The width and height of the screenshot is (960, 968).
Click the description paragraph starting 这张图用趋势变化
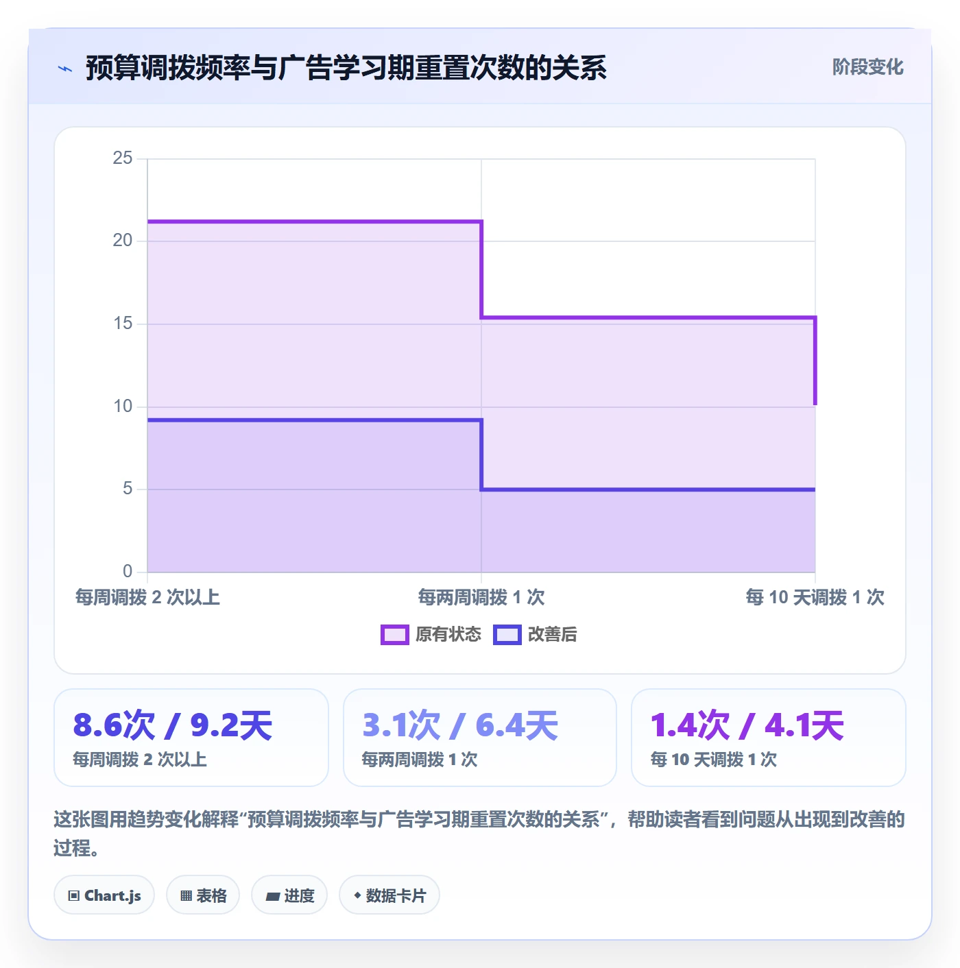click(x=479, y=834)
